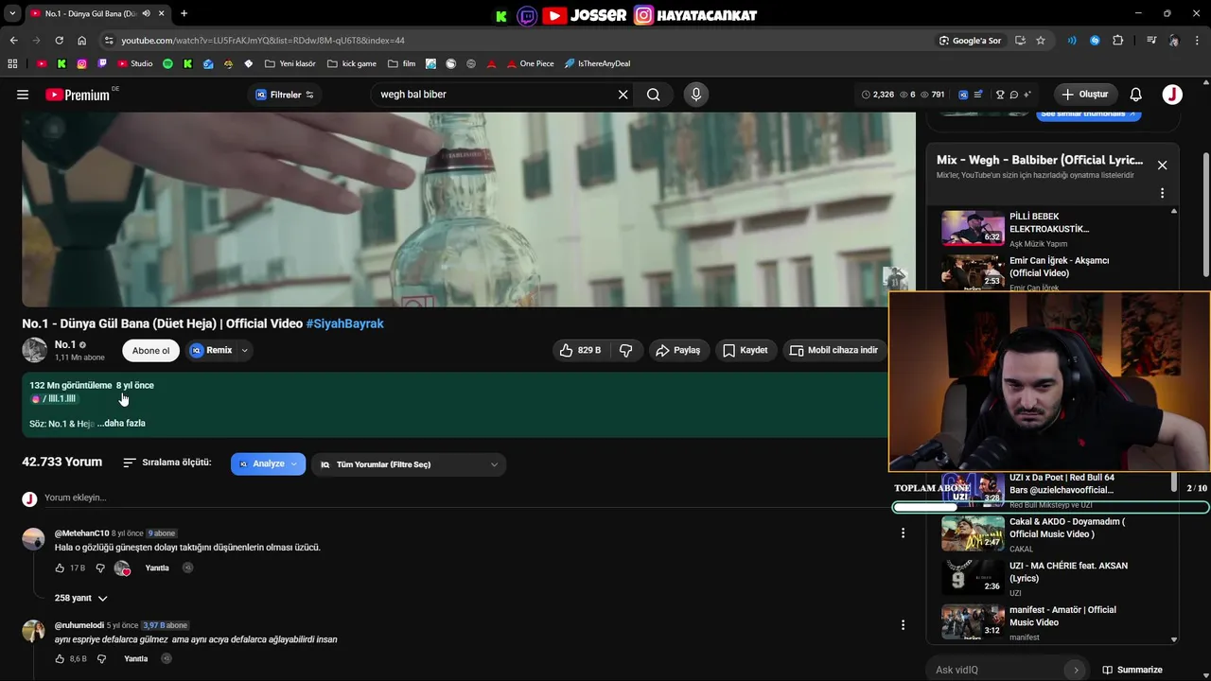The image size is (1211, 681).
Task: Go to YouTube Premium home logo
Action: click(78, 95)
